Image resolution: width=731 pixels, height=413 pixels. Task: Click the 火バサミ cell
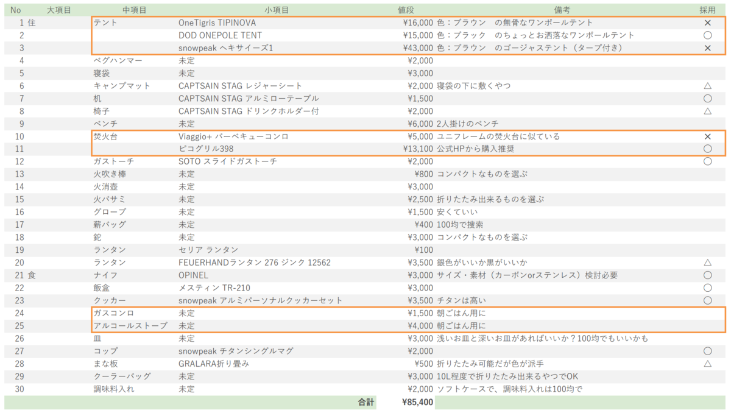click(x=110, y=199)
